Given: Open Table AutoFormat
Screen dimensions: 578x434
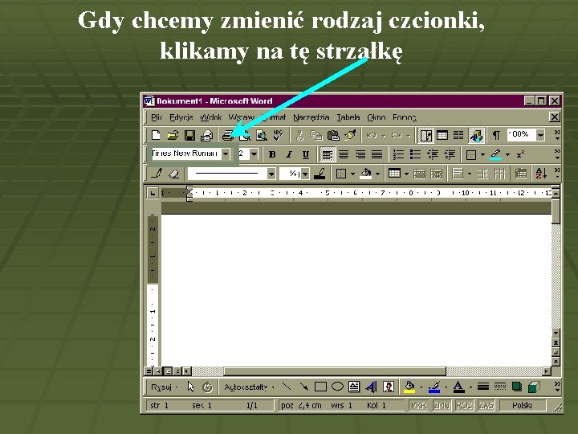Looking at the screenshot, I should pos(520,174).
